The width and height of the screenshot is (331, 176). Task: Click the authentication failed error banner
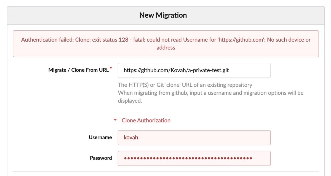tap(165, 44)
